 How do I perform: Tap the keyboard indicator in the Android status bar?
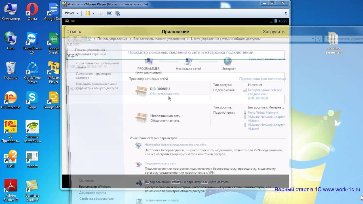tap(73, 21)
